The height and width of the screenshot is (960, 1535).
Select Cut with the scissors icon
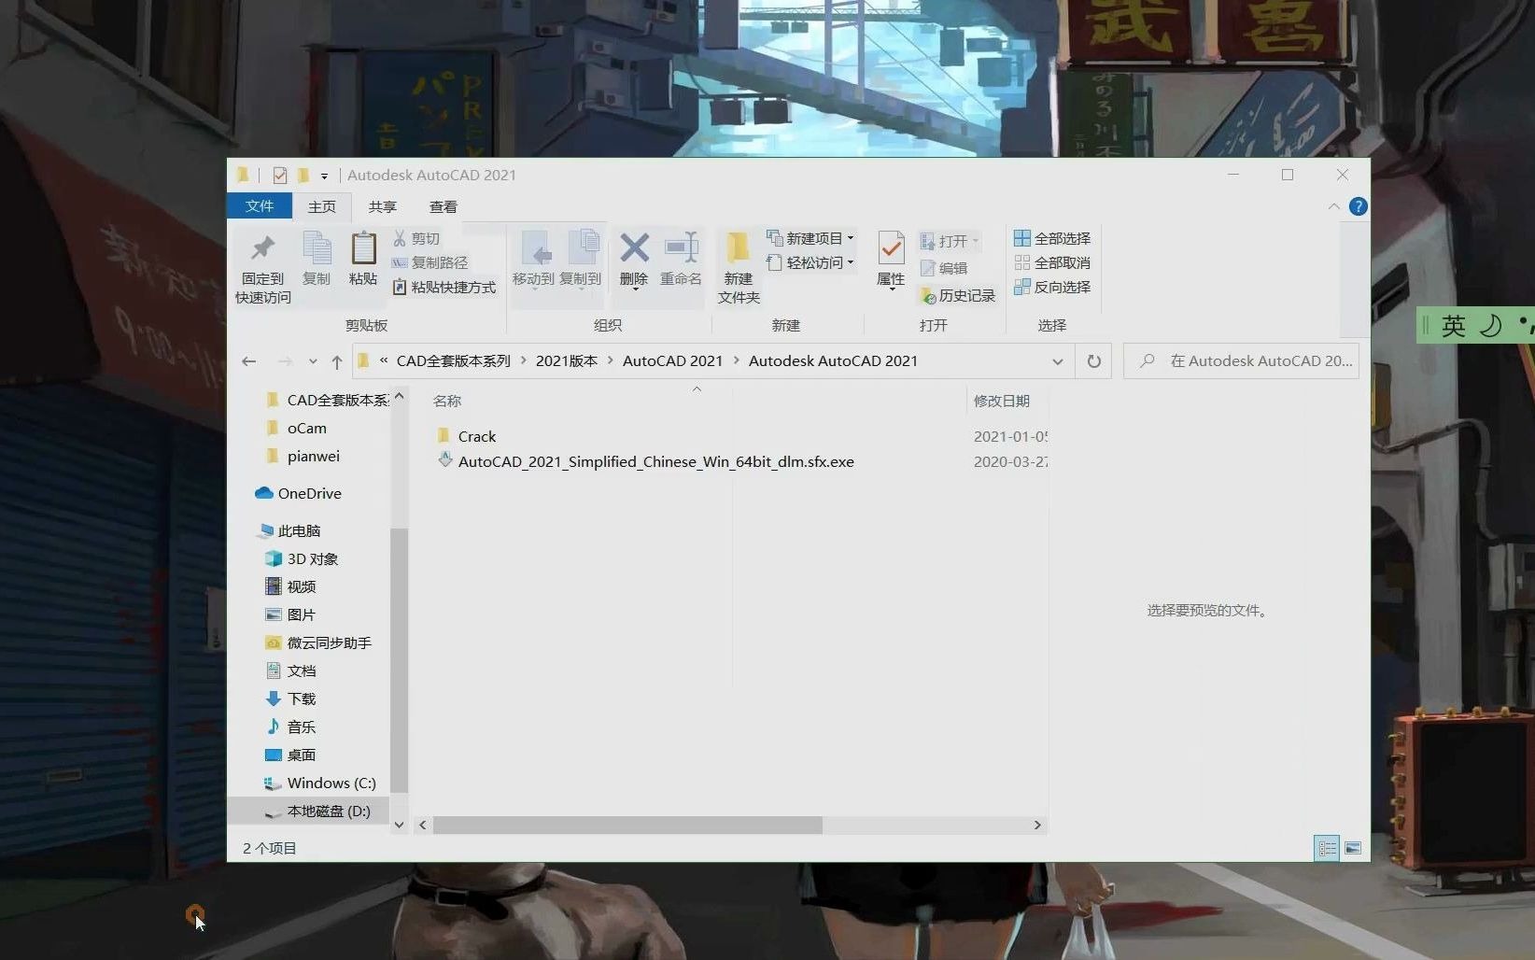point(416,238)
